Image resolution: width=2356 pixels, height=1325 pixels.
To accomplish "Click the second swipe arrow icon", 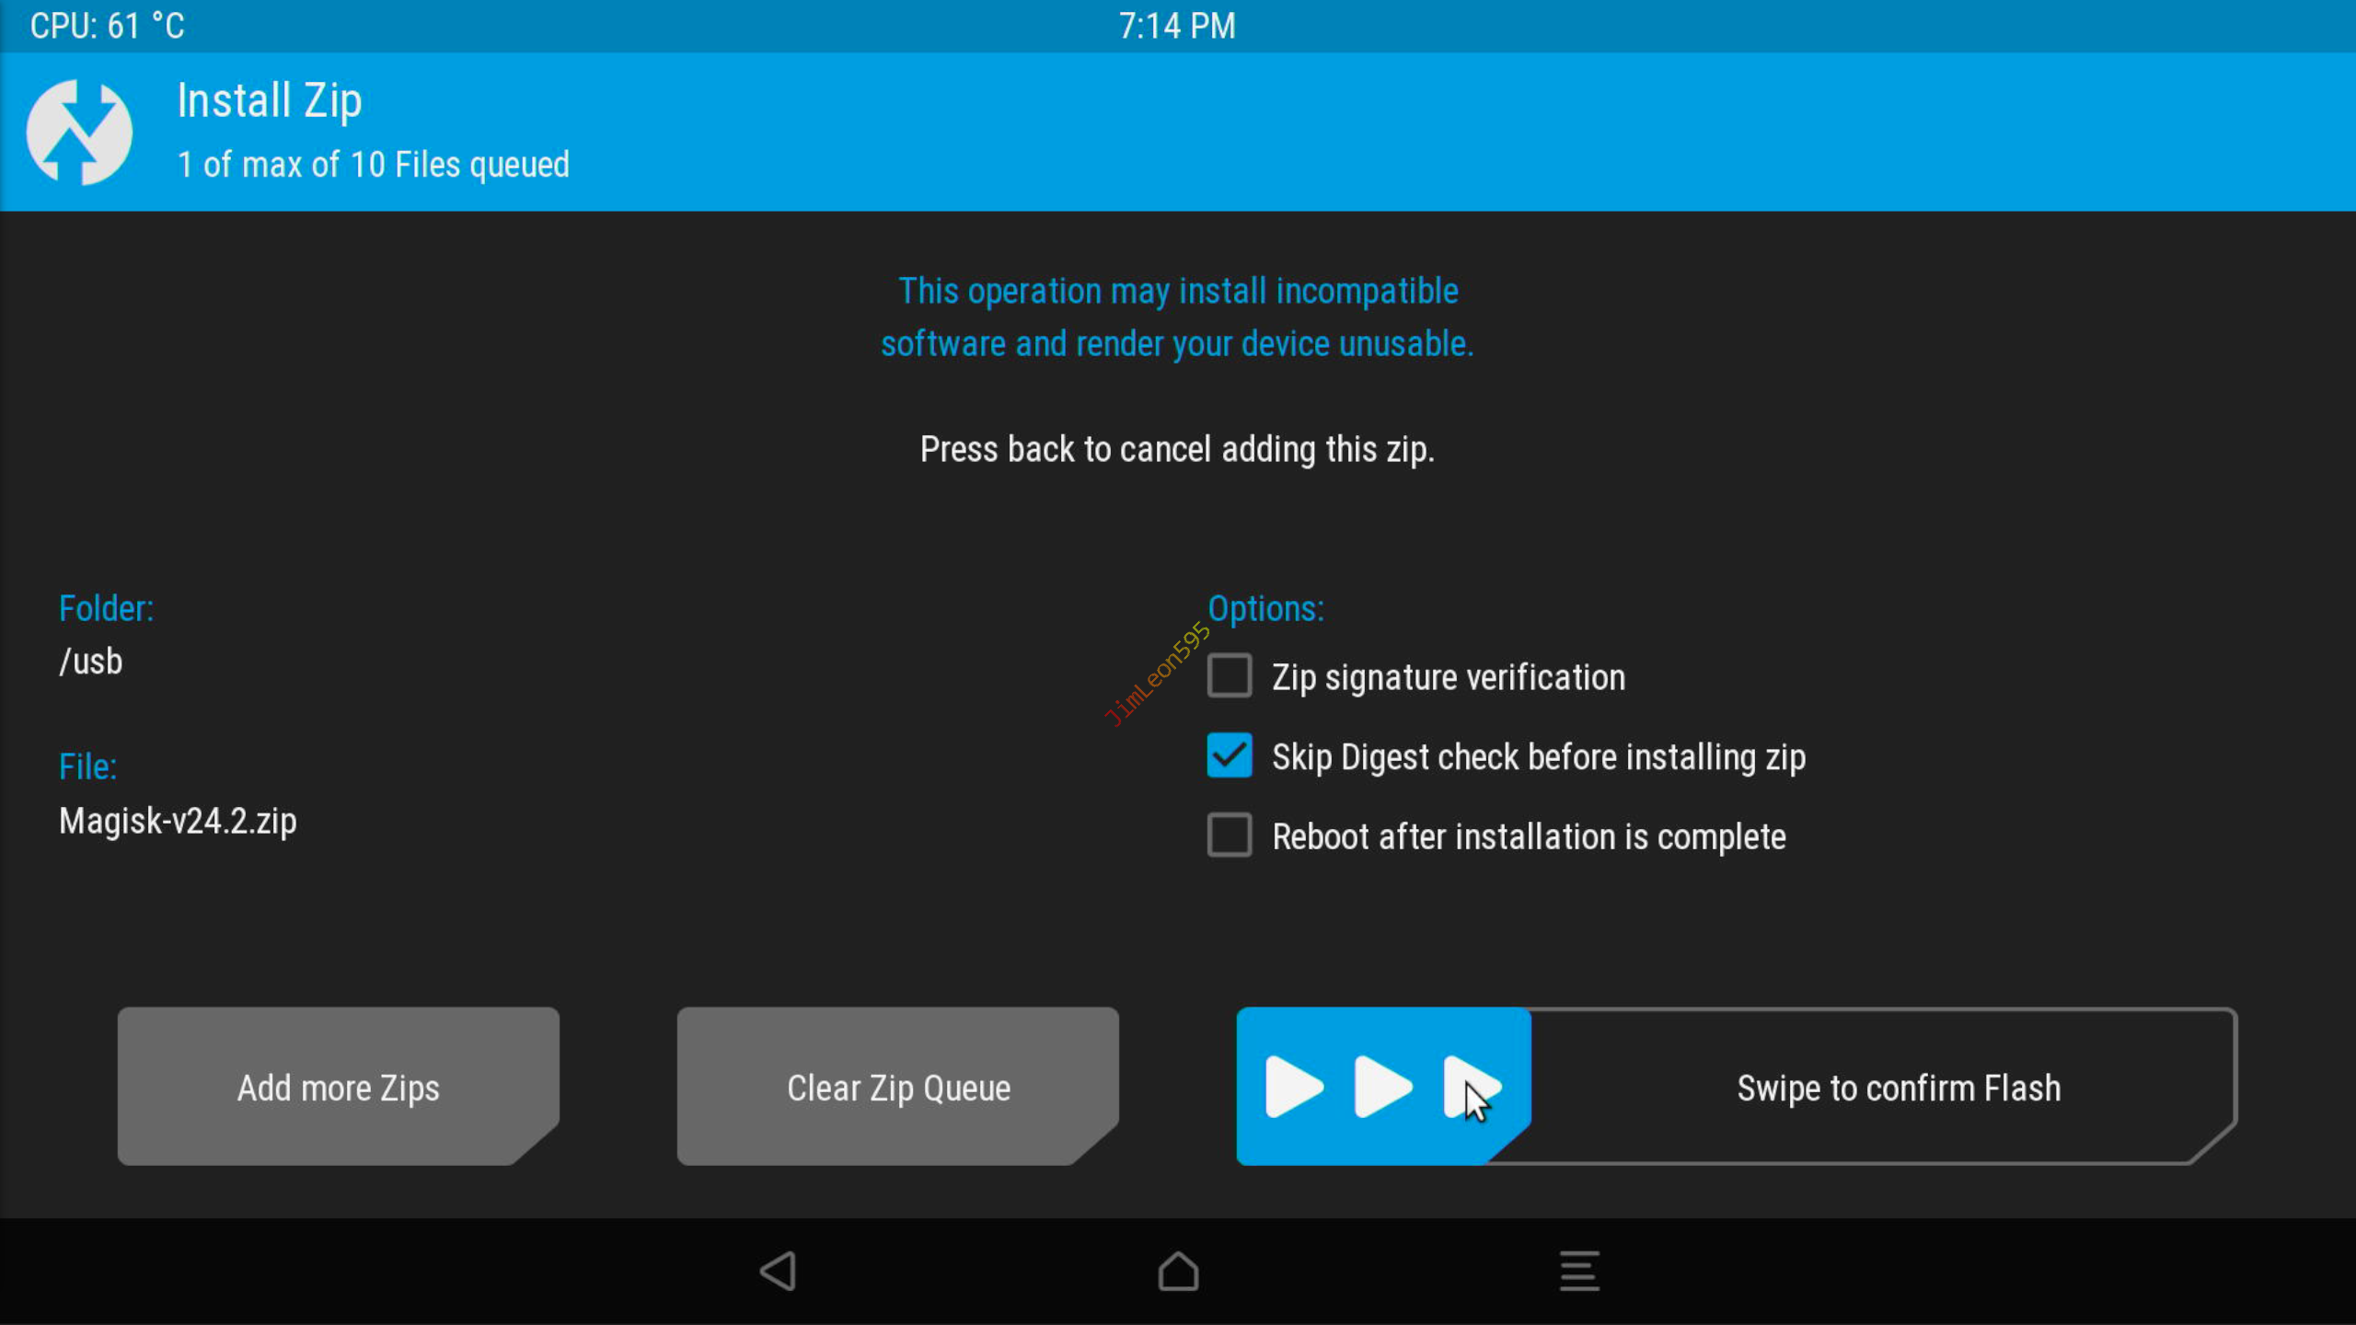I will coord(1382,1087).
